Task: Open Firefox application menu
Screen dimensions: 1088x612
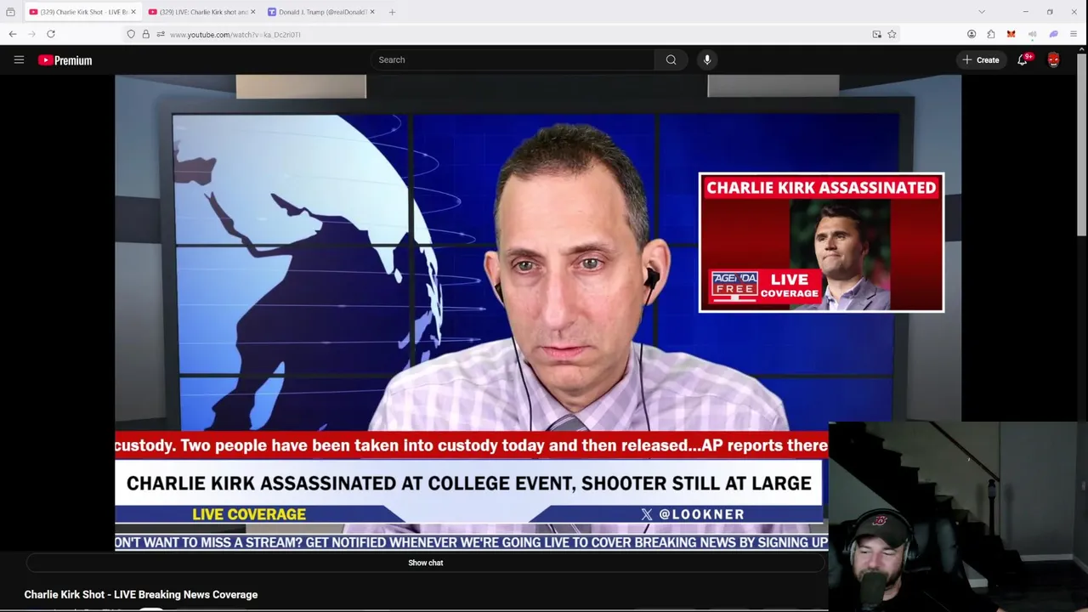Action: point(1074,34)
